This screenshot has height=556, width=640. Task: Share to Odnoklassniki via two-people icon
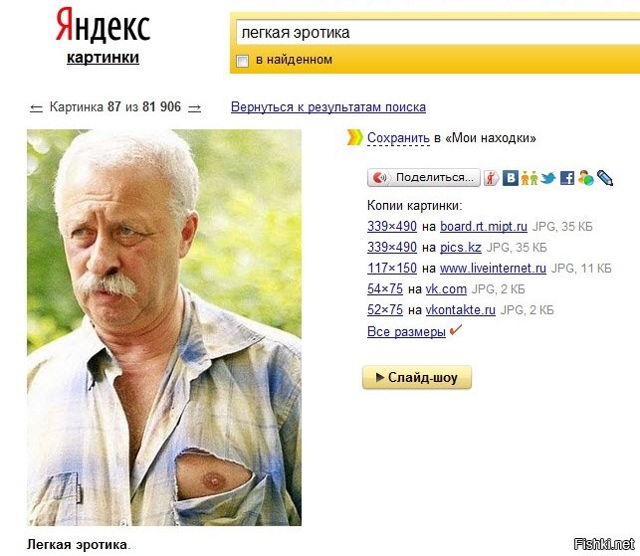coord(529,178)
